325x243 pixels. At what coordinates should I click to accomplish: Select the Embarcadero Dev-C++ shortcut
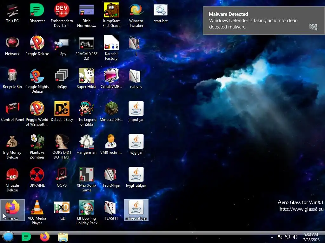[62, 16]
